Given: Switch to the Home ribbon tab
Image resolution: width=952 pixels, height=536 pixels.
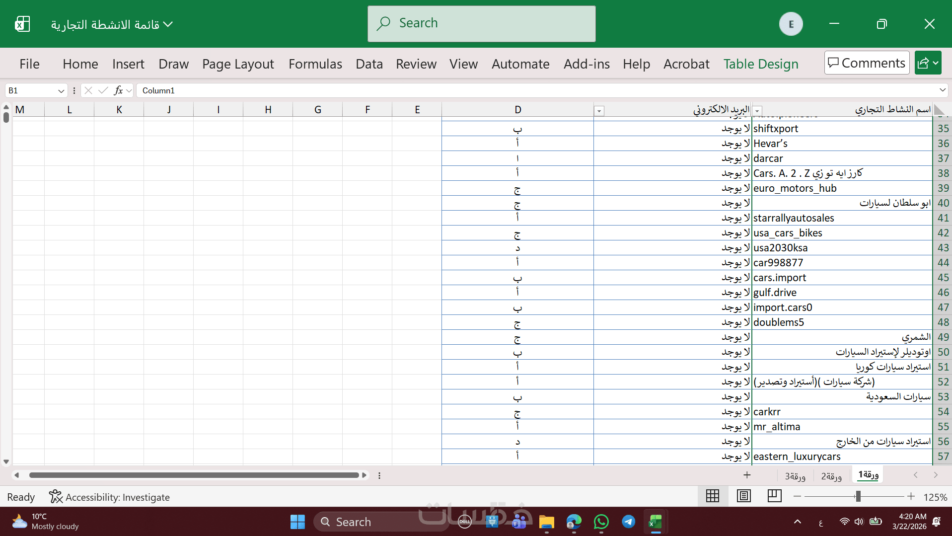Looking at the screenshot, I should [x=80, y=64].
